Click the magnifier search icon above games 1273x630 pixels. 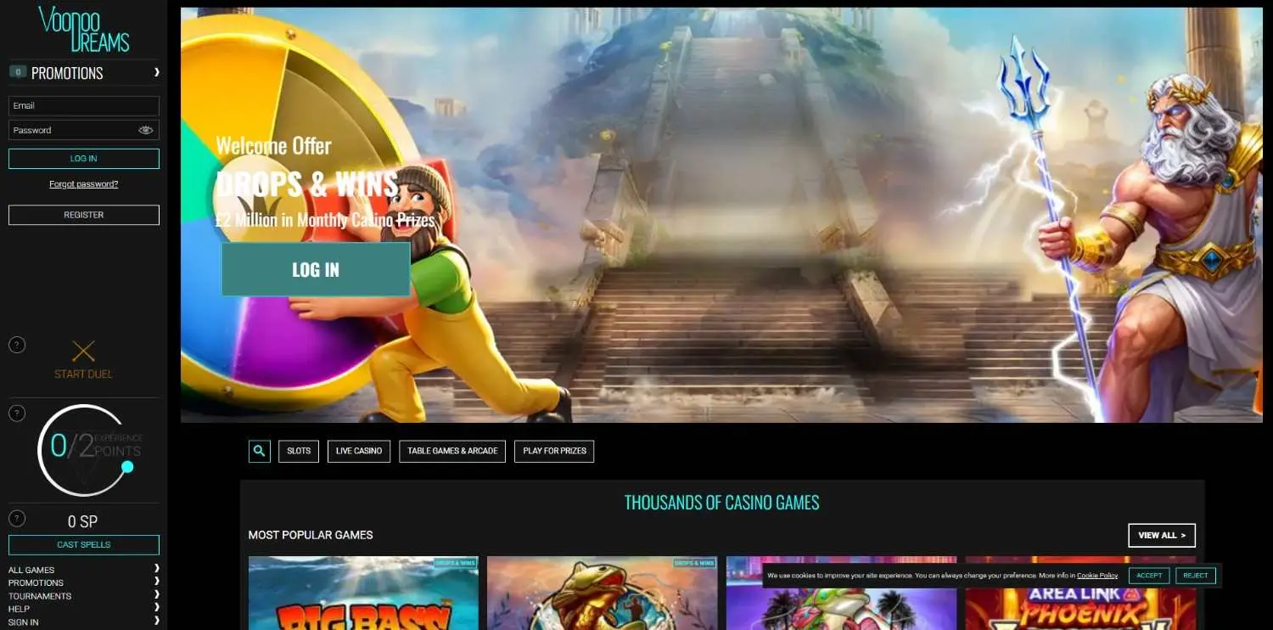tap(260, 451)
